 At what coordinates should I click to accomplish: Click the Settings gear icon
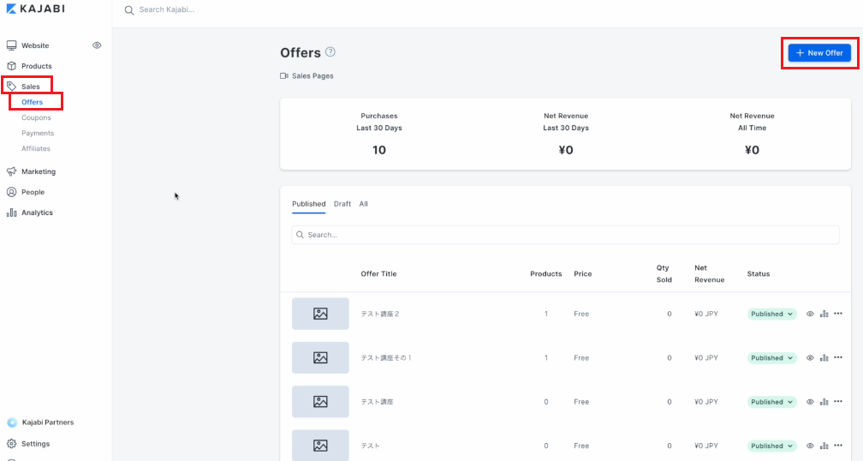point(12,443)
